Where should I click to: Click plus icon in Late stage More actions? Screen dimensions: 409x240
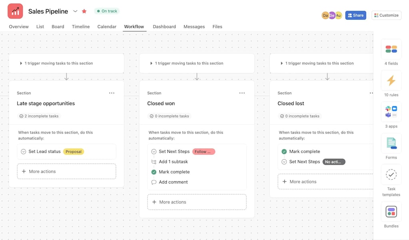24,171
